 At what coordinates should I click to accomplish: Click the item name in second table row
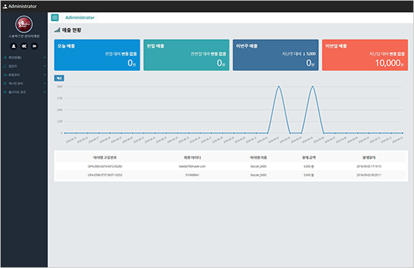pyautogui.click(x=258, y=175)
